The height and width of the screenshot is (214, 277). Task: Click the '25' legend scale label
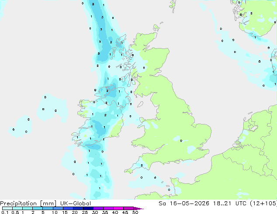pyautogui.click(x=85, y=212)
